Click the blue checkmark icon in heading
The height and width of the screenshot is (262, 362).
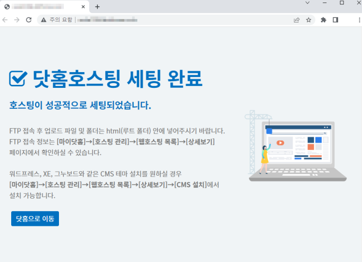click(18, 79)
